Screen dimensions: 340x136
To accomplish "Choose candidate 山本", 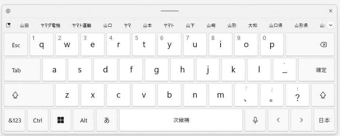I will [147, 26].
